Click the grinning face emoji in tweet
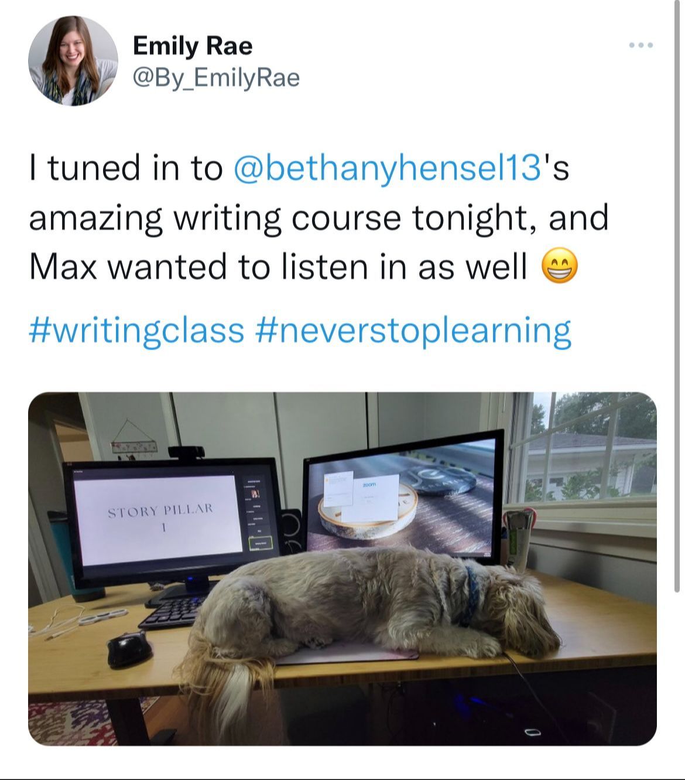The image size is (685, 780). tap(560, 266)
